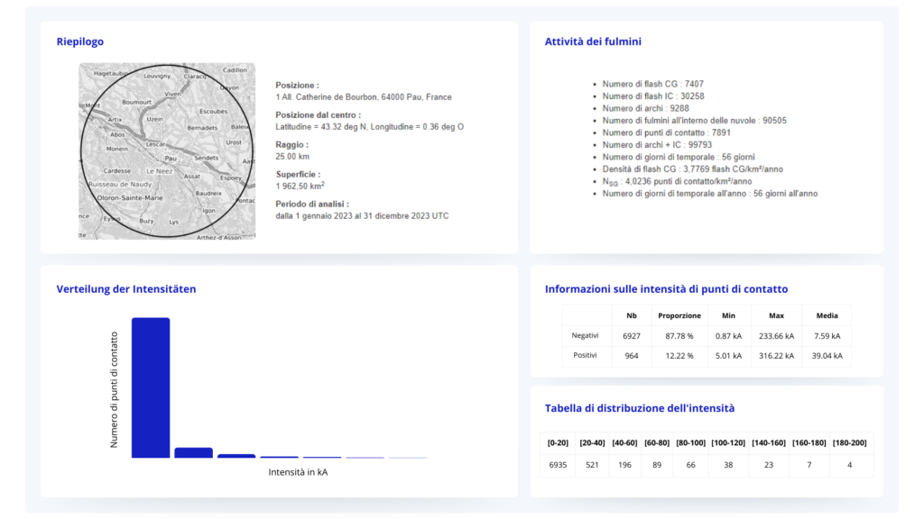Click the 521 distribution value
Image resolution: width=924 pixels, height=519 pixels.
click(x=592, y=465)
